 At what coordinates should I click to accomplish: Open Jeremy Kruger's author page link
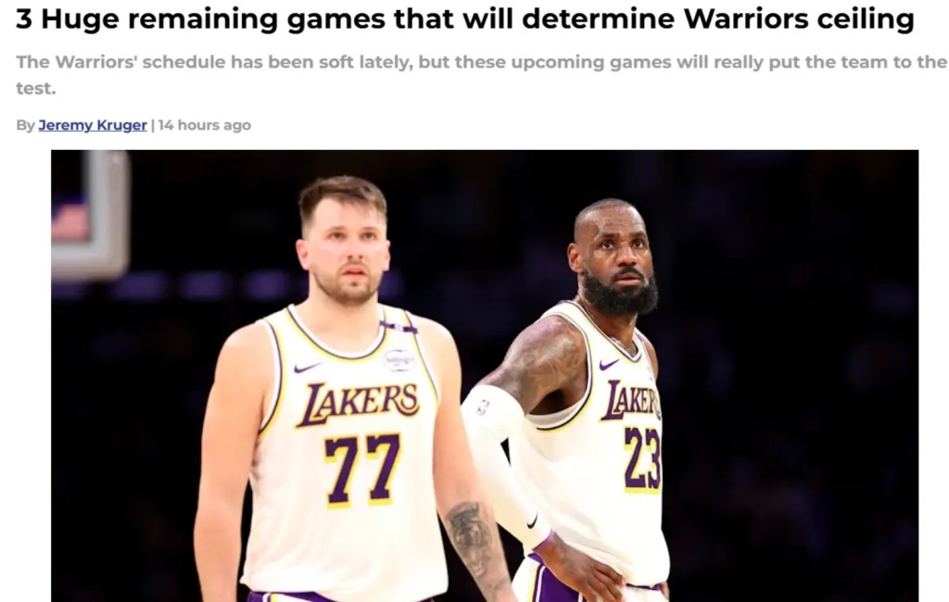point(93,125)
